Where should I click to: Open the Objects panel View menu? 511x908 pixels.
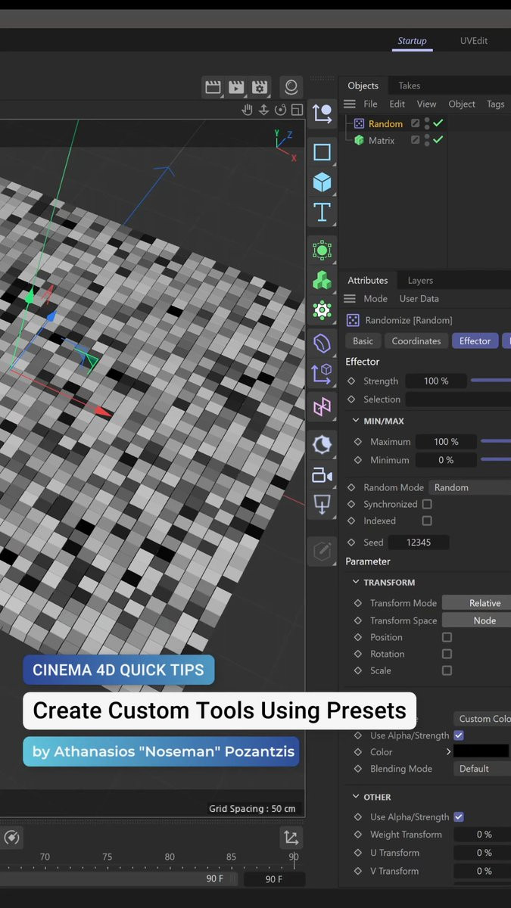pyautogui.click(x=427, y=104)
